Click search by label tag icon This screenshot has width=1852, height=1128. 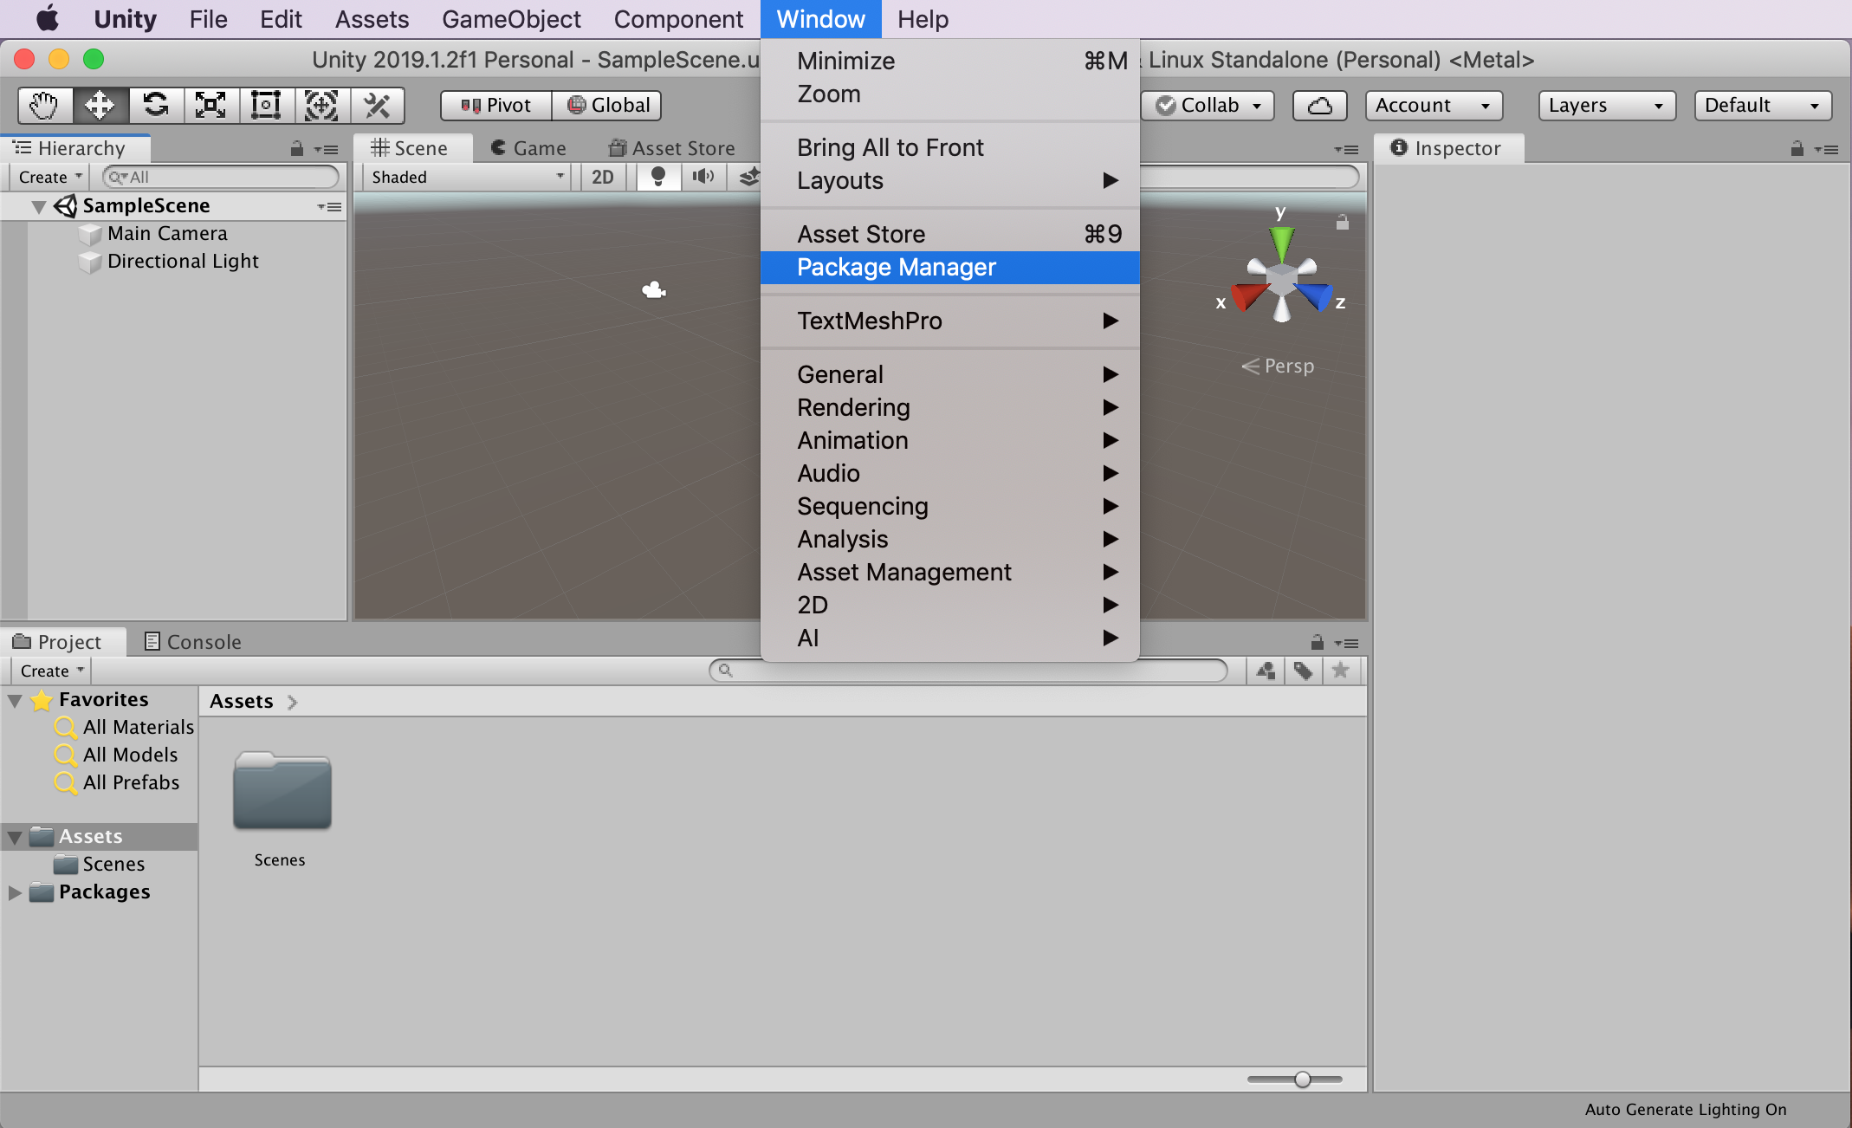tap(1303, 671)
